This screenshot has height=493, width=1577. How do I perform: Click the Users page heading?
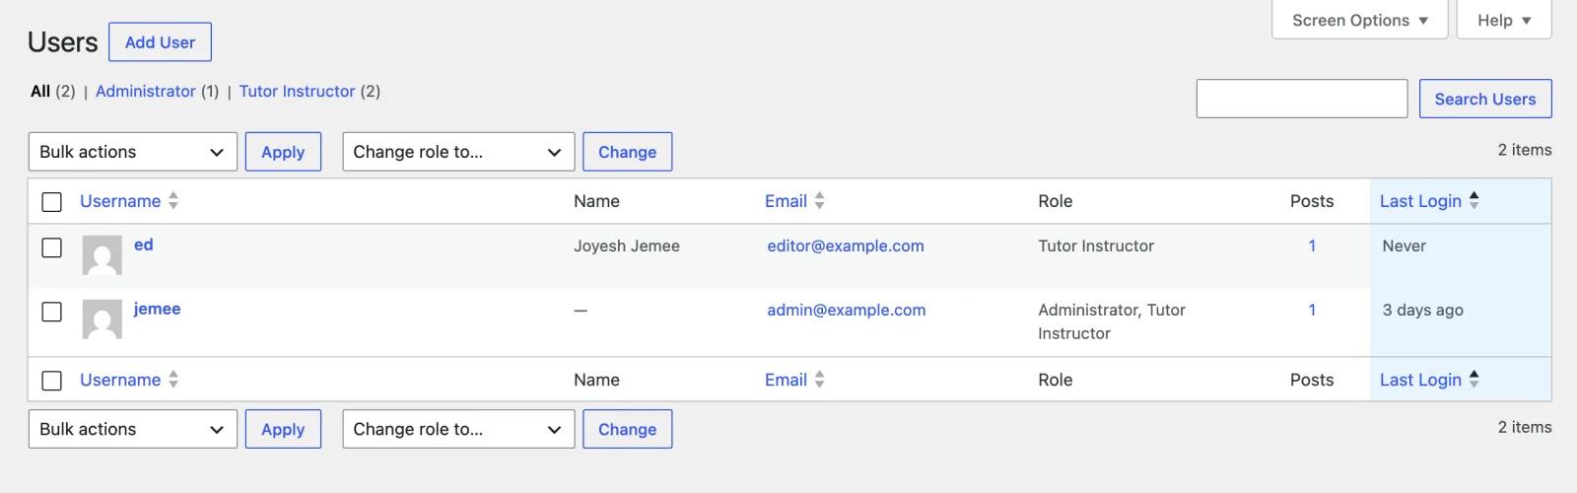tap(63, 42)
